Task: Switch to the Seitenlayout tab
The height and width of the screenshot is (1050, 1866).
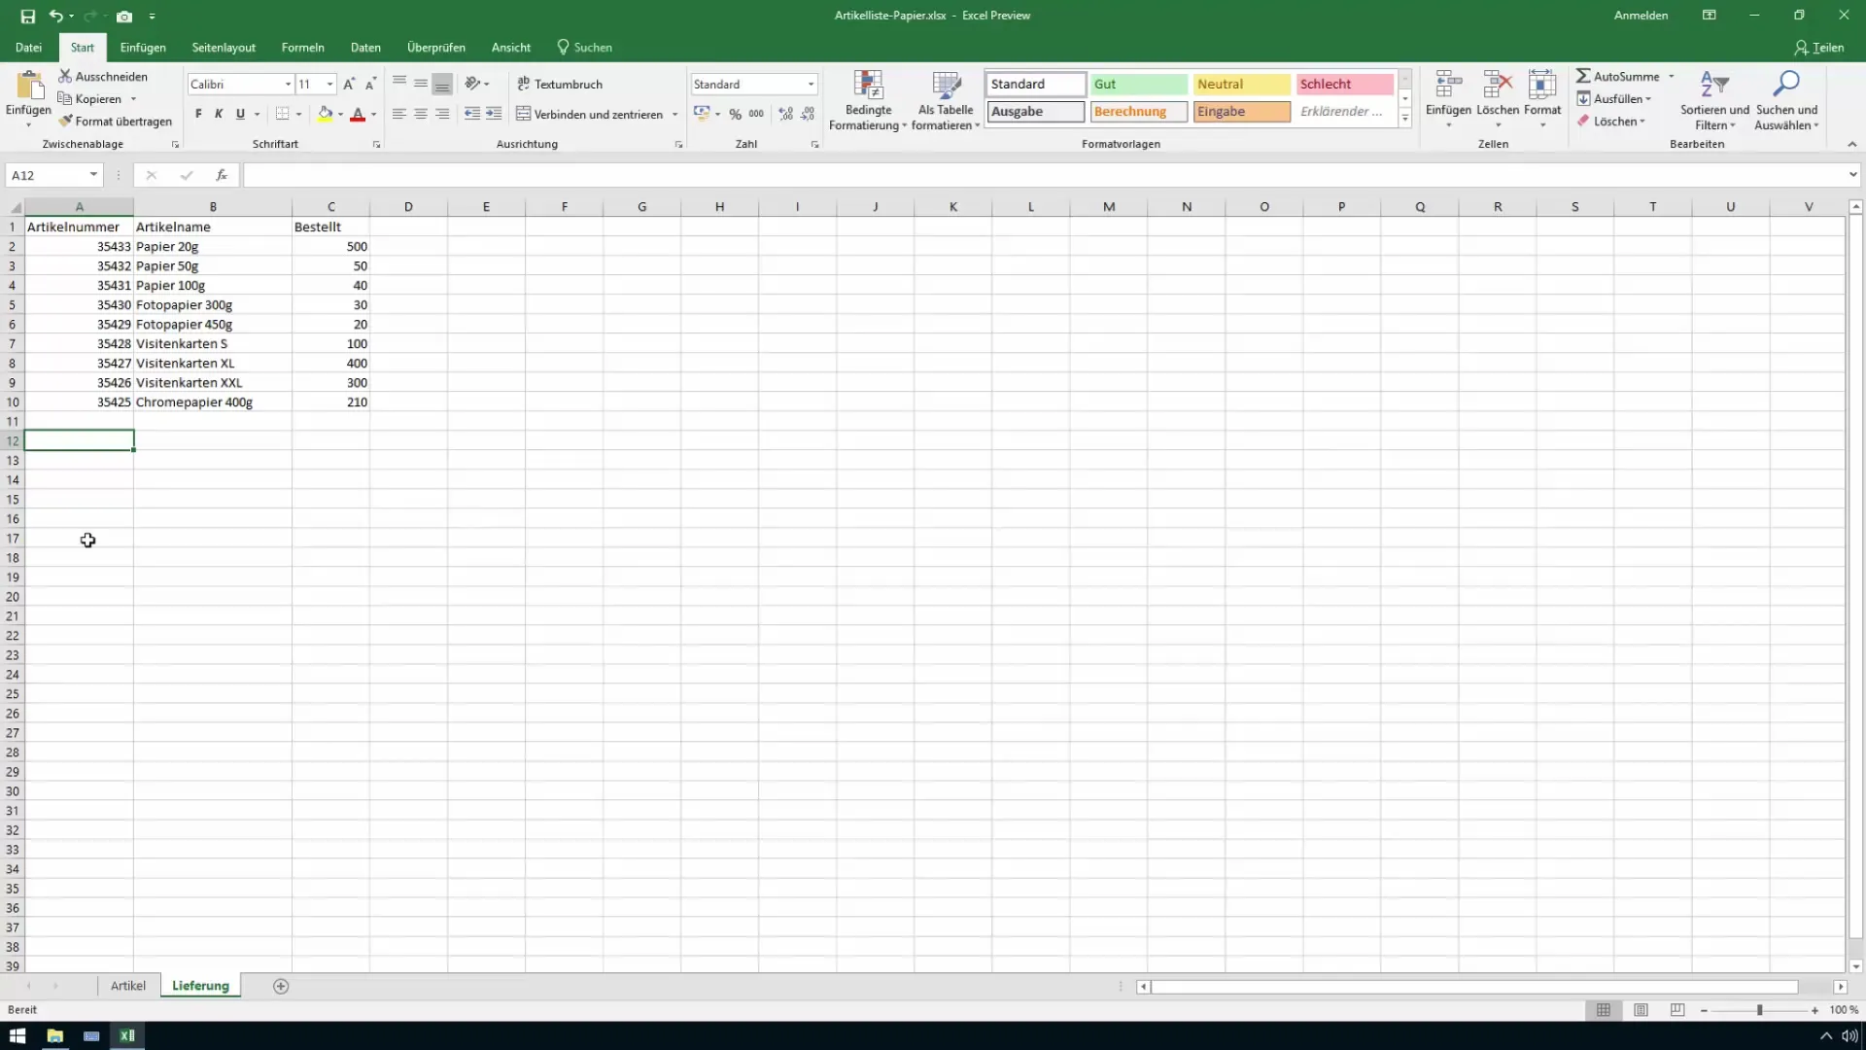Action: pyautogui.click(x=224, y=47)
